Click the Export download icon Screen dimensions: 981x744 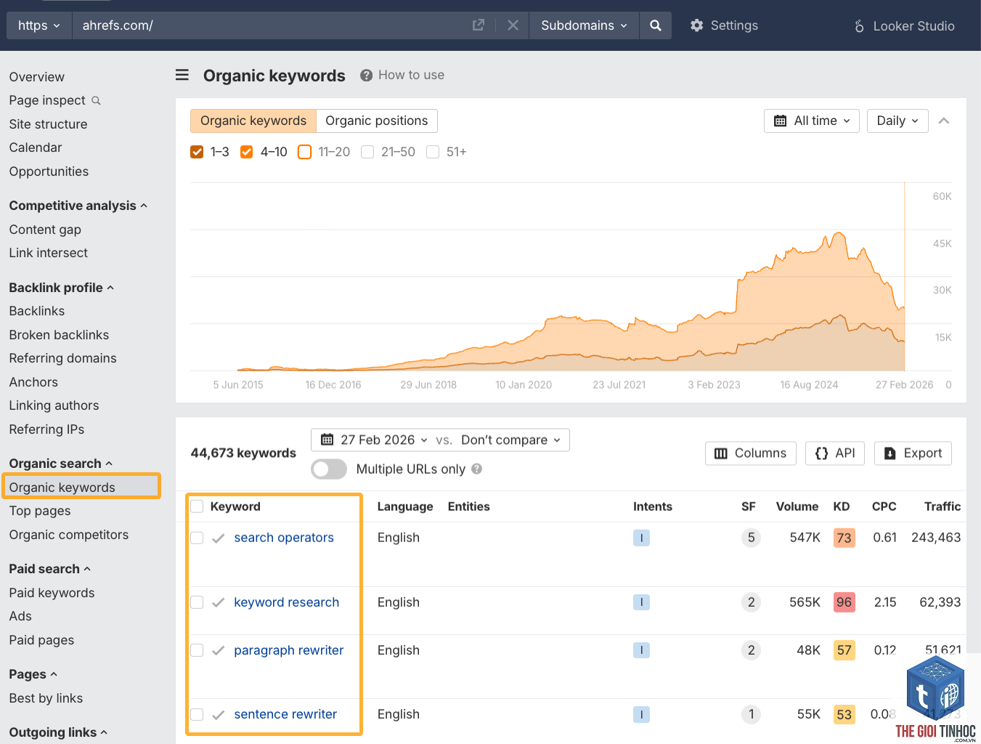point(890,453)
